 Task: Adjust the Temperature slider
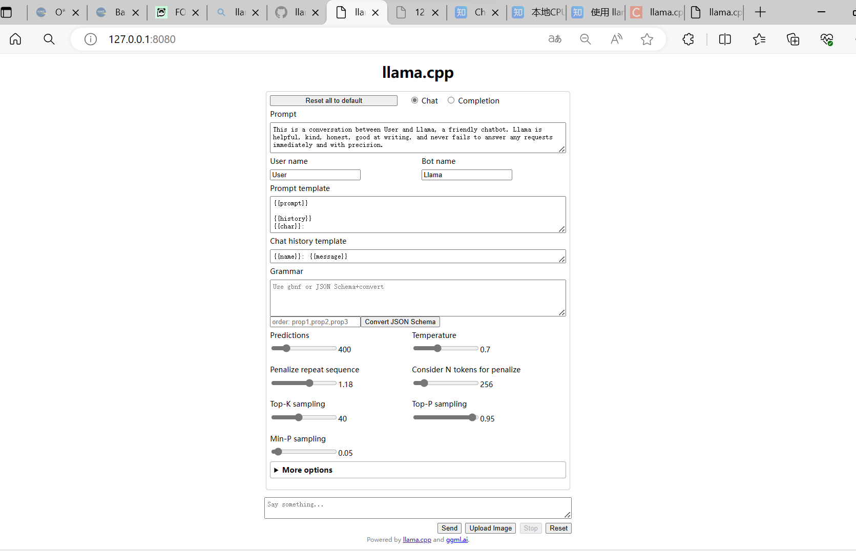[x=437, y=349]
